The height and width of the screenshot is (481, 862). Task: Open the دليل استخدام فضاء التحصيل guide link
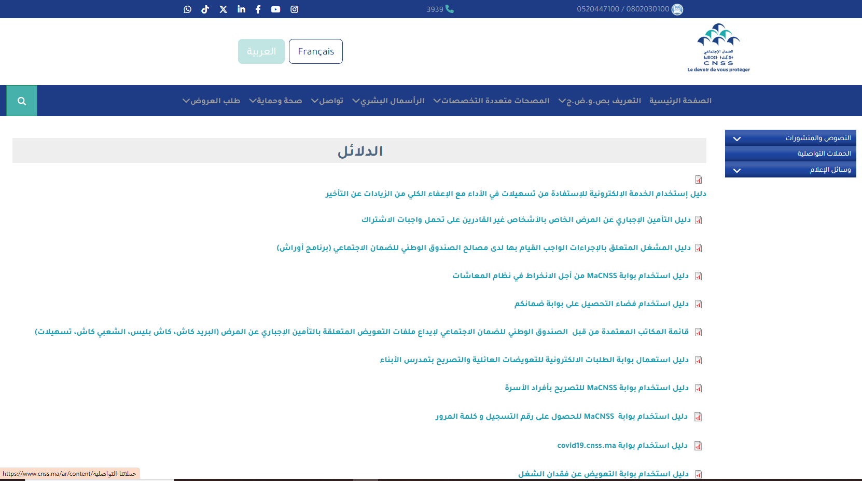(601, 304)
